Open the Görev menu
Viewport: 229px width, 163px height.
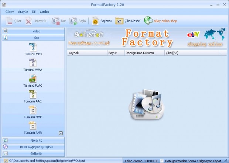(10, 12)
